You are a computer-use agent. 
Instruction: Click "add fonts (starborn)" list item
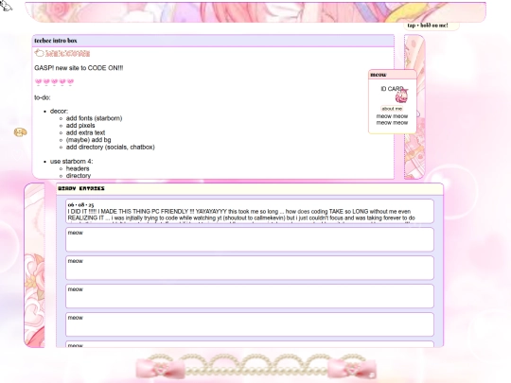point(95,118)
